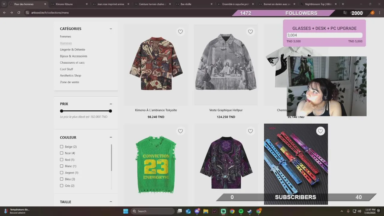This screenshot has width=384, height=216.
Task: Reload the articool.tn page
Action: coord(19,13)
